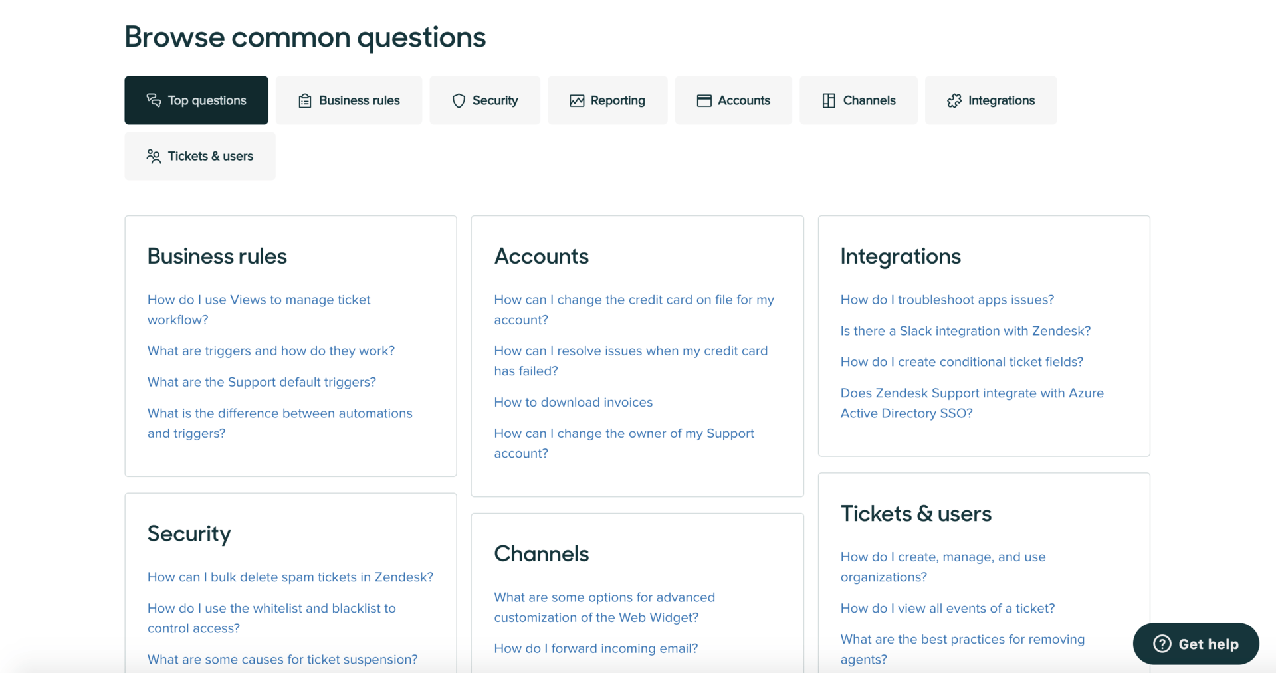Image resolution: width=1276 pixels, height=673 pixels.
Task: Open the Get help question mark icon
Action: [x=1162, y=644]
